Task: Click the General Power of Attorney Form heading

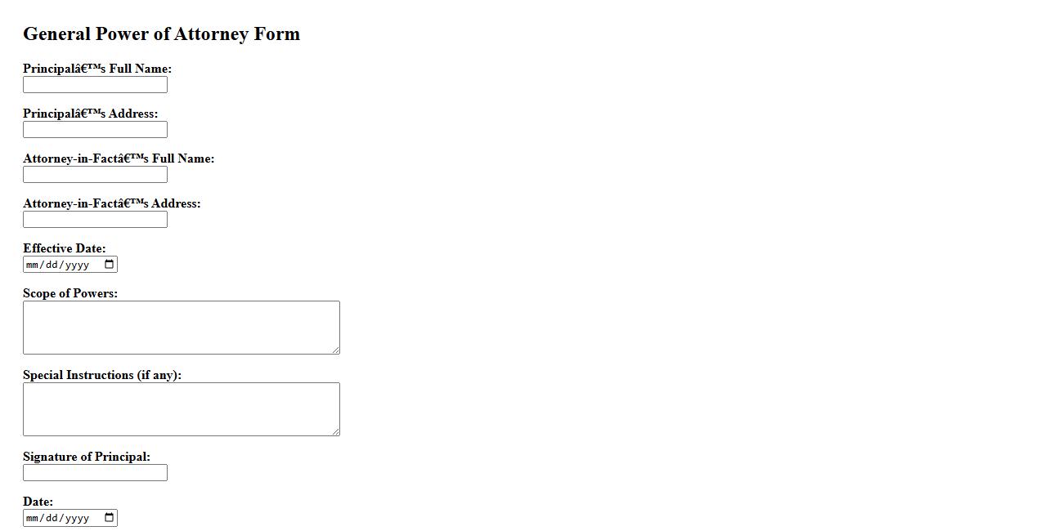Action: pos(161,34)
